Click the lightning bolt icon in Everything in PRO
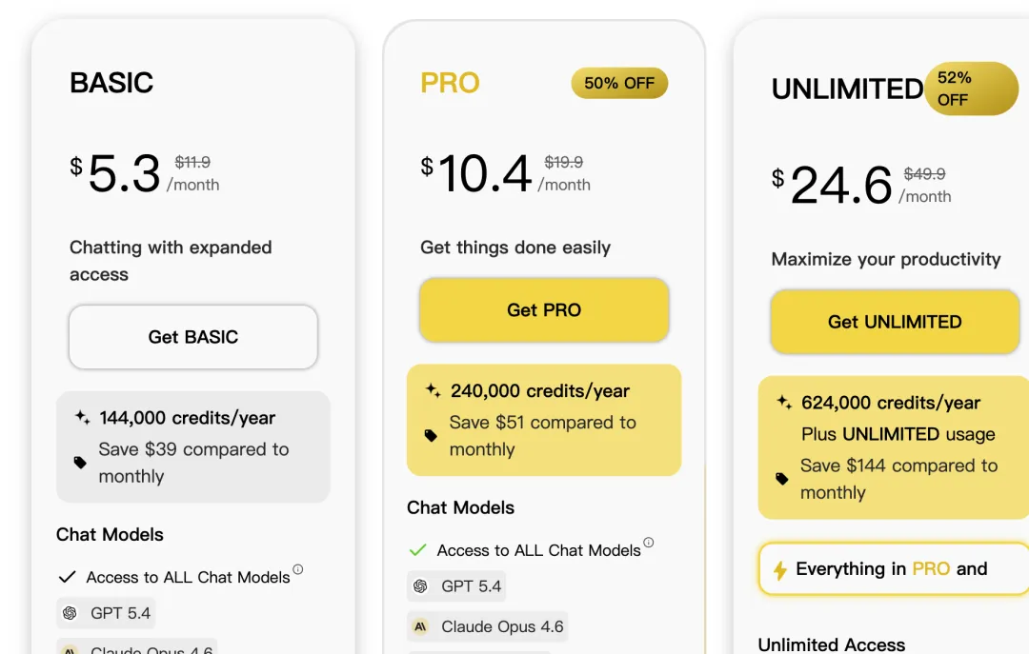 [x=779, y=570]
